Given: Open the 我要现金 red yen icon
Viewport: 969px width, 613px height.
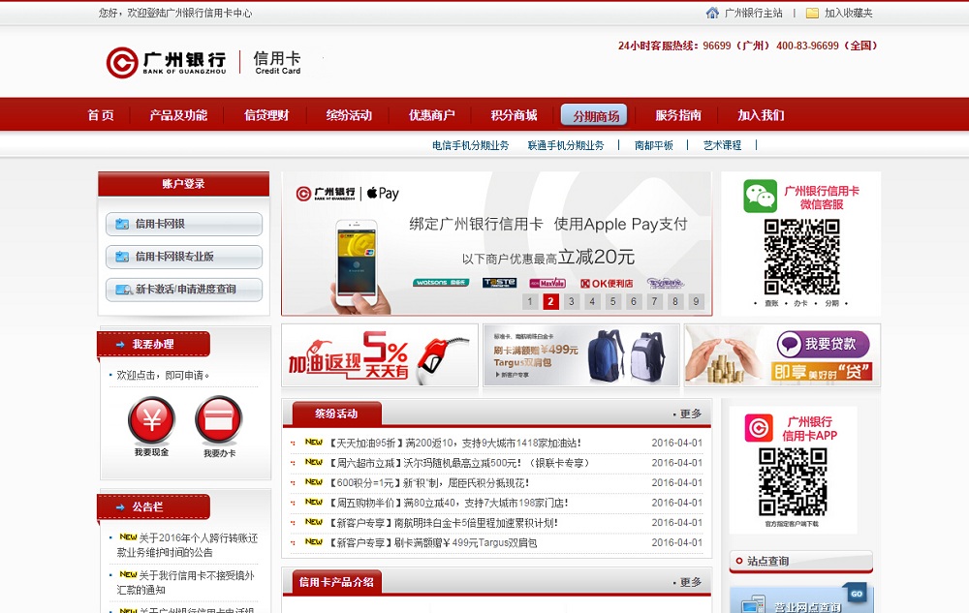Looking at the screenshot, I should tap(151, 419).
